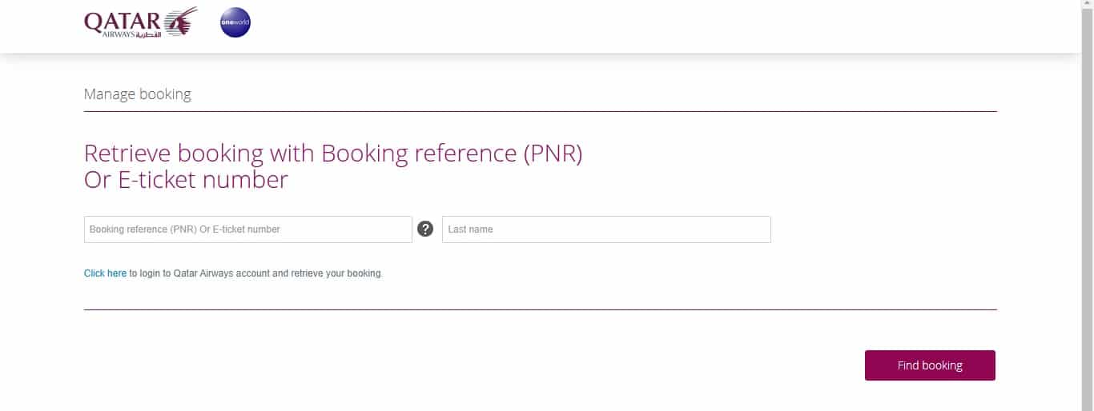The width and height of the screenshot is (1094, 411).
Task: Click the divider line above Find booking
Action: pos(541,309)
